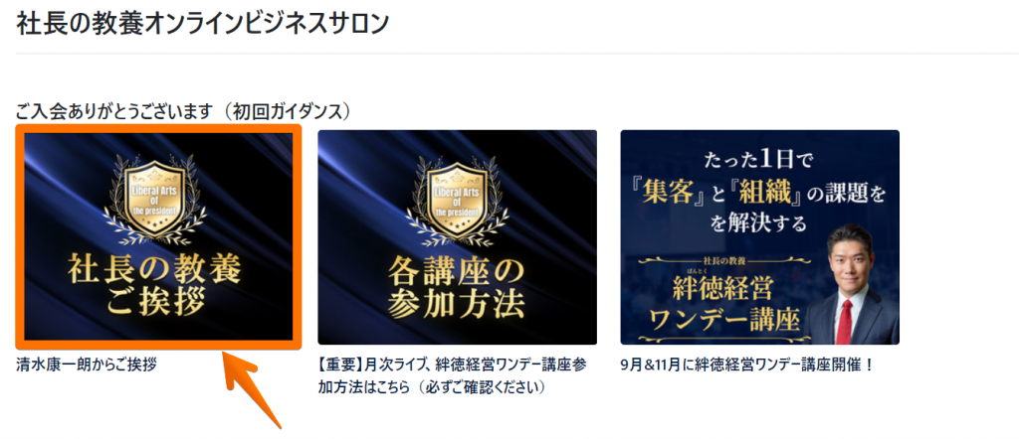Image resolution: width=1019 pixels, height=439 pixels.
Task: Click the gold 参加方法 text in second thumbnail
Action: pos(456,304)
